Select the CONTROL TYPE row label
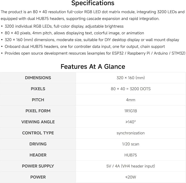 (x=38, y=133)
